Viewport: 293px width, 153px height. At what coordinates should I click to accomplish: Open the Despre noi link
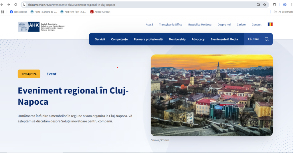click(x=224, y=25)
